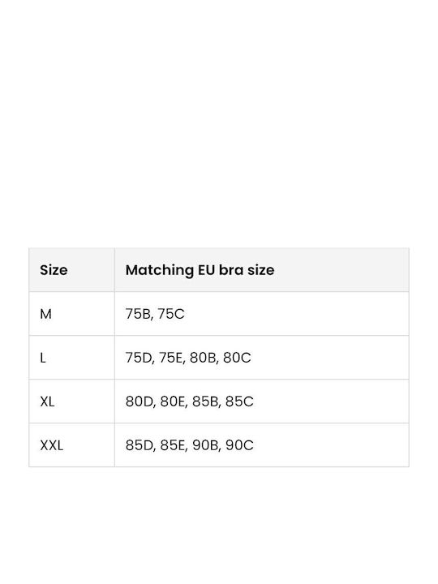Click the 80D, 80E, 85B, 85C cell

(262, 401)
